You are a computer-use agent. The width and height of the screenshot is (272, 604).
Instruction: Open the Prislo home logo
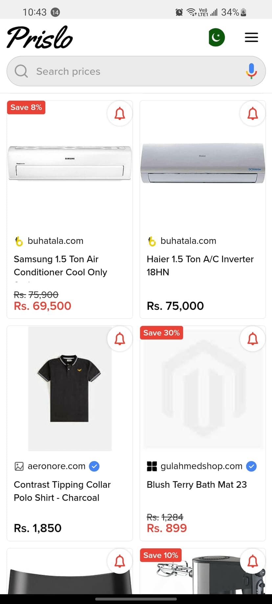coord(40,37)
